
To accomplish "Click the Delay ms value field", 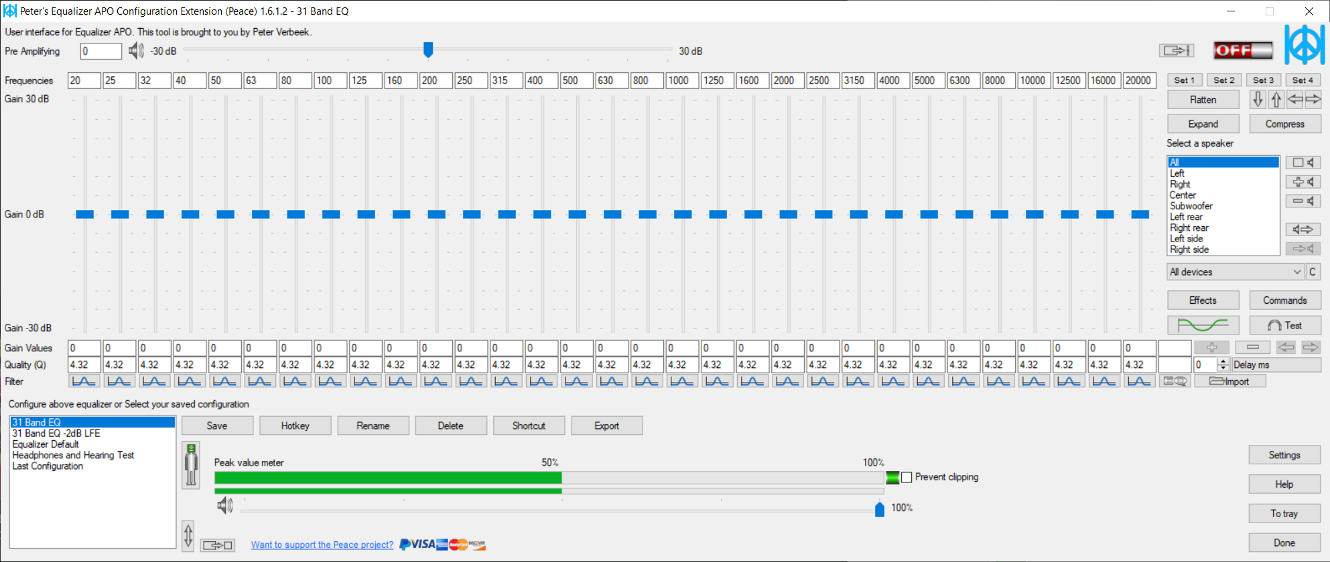I will click(x=1205, y=365).
